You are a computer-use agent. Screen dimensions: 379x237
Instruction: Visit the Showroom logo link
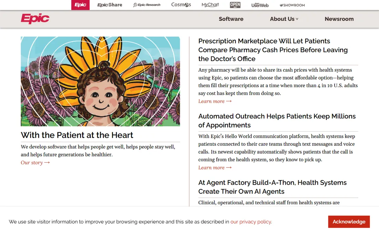(x=292, y=5)
